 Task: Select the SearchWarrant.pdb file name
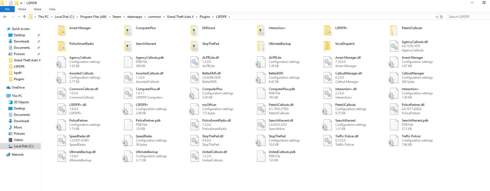tap(415, 121)
